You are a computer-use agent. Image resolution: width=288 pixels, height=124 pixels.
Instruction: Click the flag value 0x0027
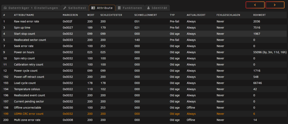(x=68, y=28)
